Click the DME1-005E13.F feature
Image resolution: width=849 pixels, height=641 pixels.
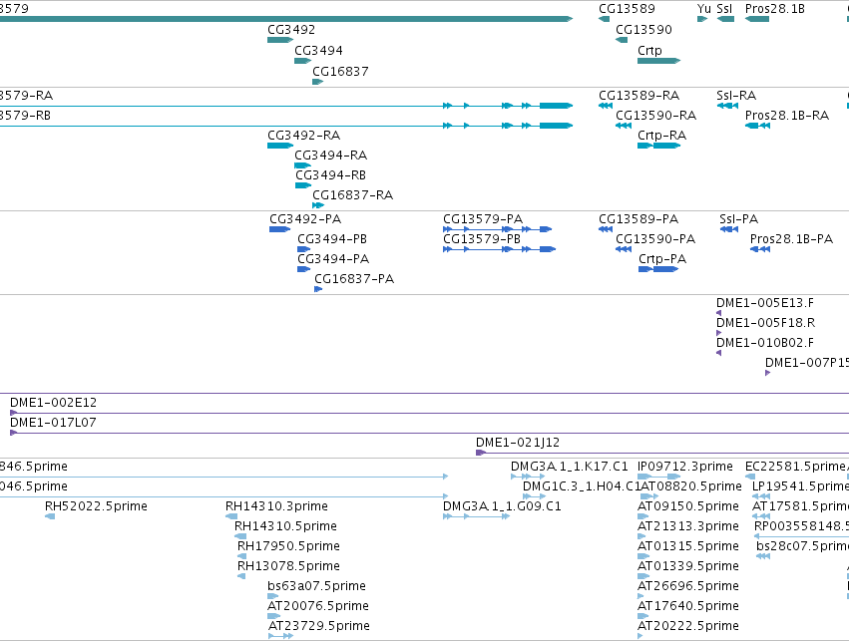(x=718, y=313)
